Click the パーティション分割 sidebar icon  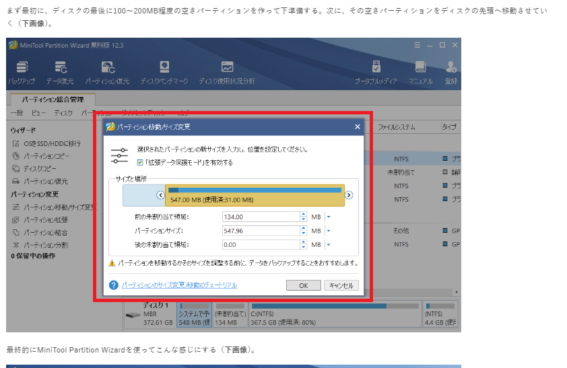click(15, 245)
